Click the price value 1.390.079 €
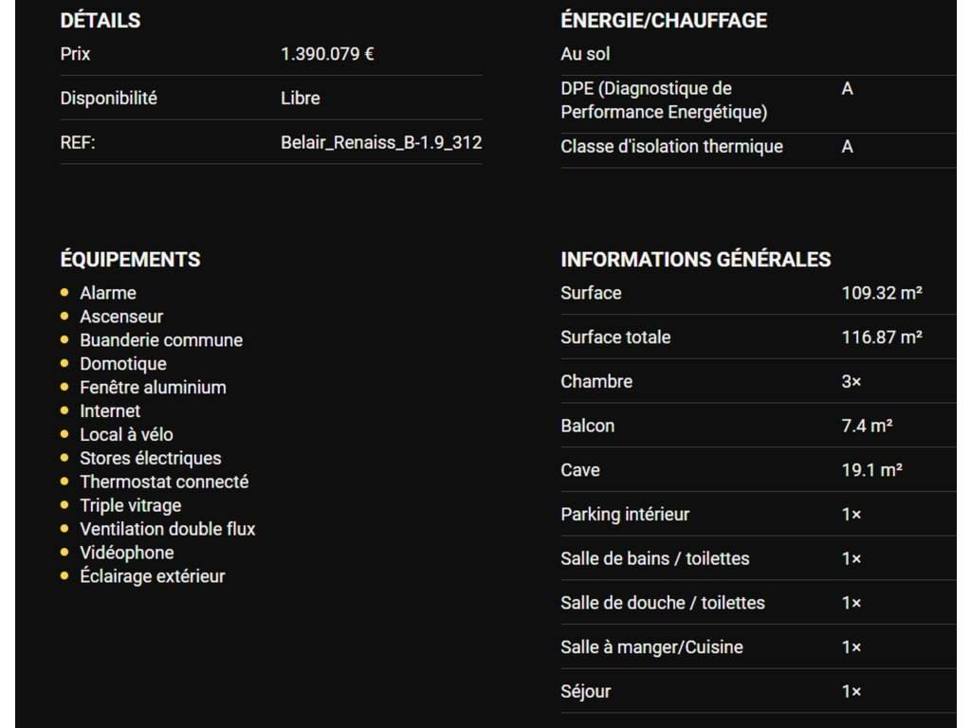The height and width of the screenshot is (728, 971). pyautogui.click(x=327, y=54)
